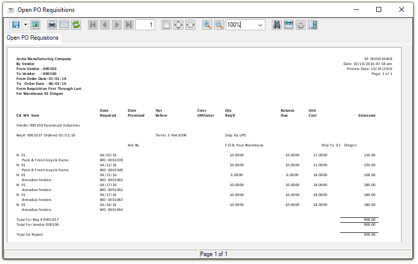Go to the next page
418x264 pixels.
(117, 25)
